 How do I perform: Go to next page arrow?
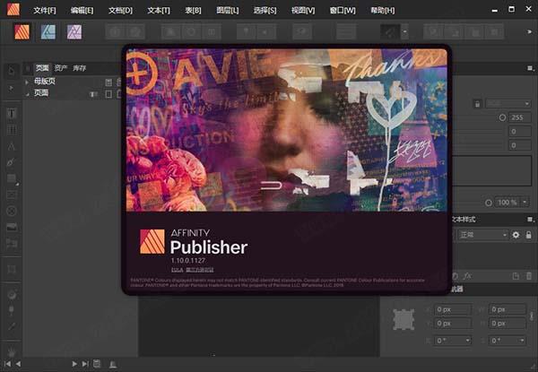coord(74,364)
